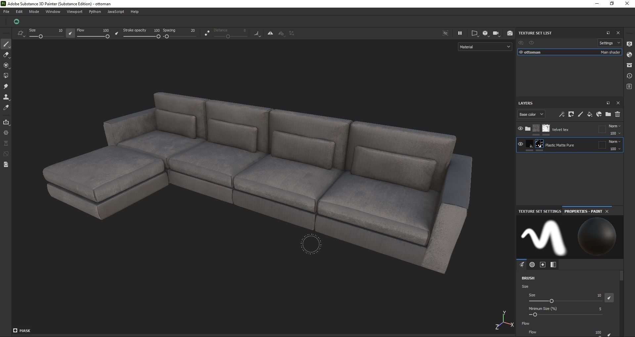Pause the engine computation
This screenshot has height=337, width=635.
[x=460, y=33]
